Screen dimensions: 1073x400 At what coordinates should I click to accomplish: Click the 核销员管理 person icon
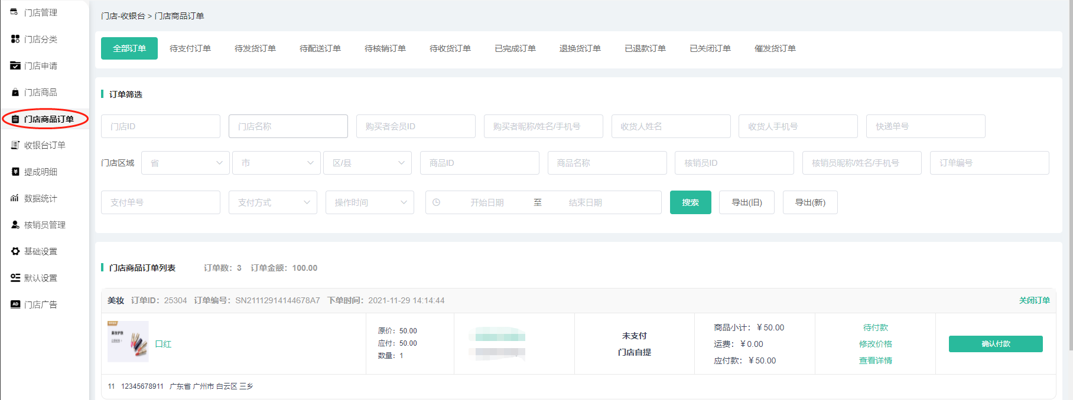[x=15, y=225]
